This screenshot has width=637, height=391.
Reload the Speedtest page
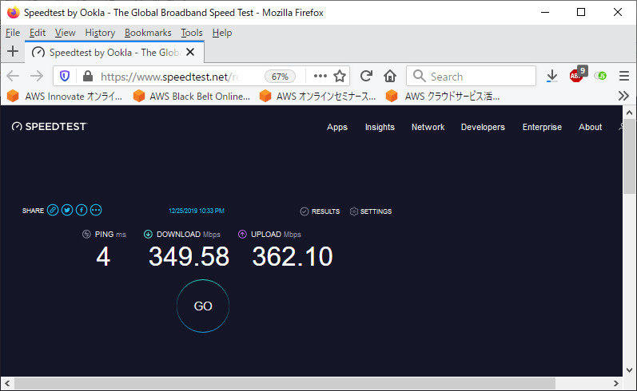pos(366,76)
